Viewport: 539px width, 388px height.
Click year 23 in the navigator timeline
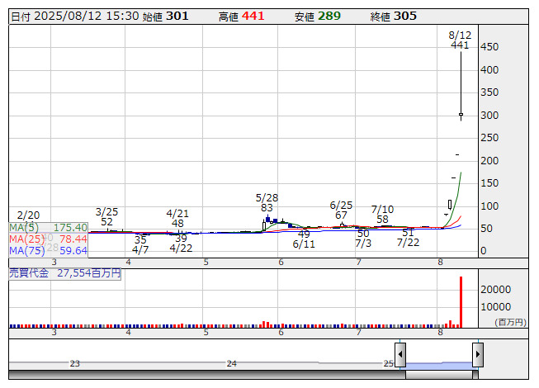(x=75, y=363)
